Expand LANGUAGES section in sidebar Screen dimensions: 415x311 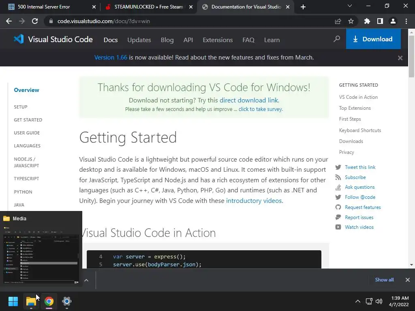[x=27, y=146]
